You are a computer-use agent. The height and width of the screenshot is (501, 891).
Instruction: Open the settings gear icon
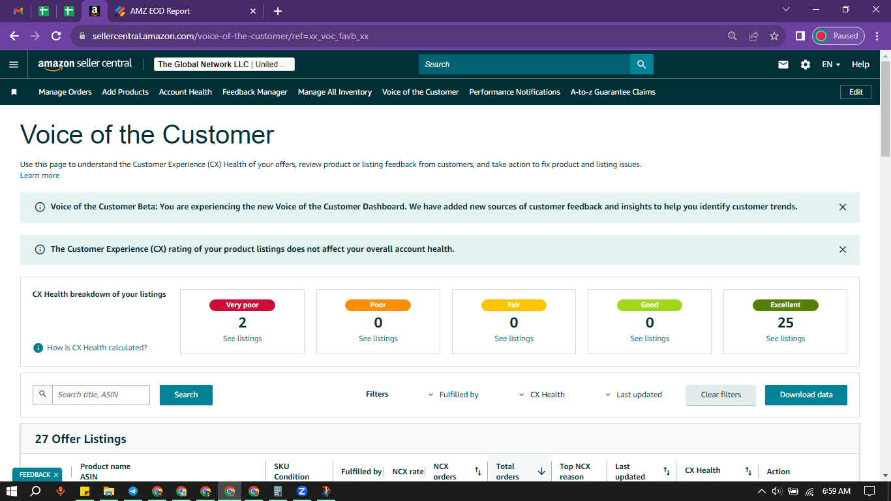click(806, 65)
